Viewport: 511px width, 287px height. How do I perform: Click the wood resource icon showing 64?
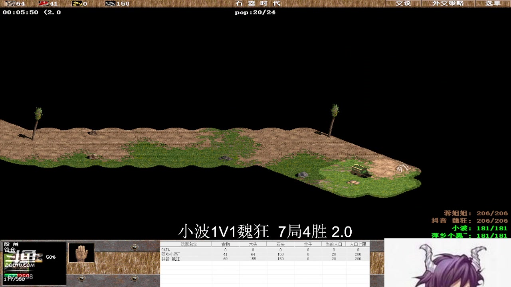pos(10,4)
